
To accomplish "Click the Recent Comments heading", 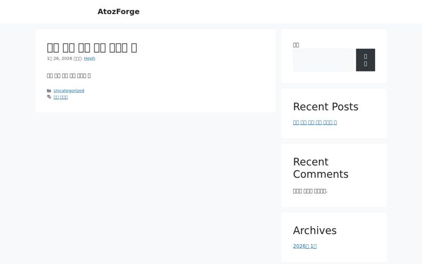I will click(x=321, y=168).
